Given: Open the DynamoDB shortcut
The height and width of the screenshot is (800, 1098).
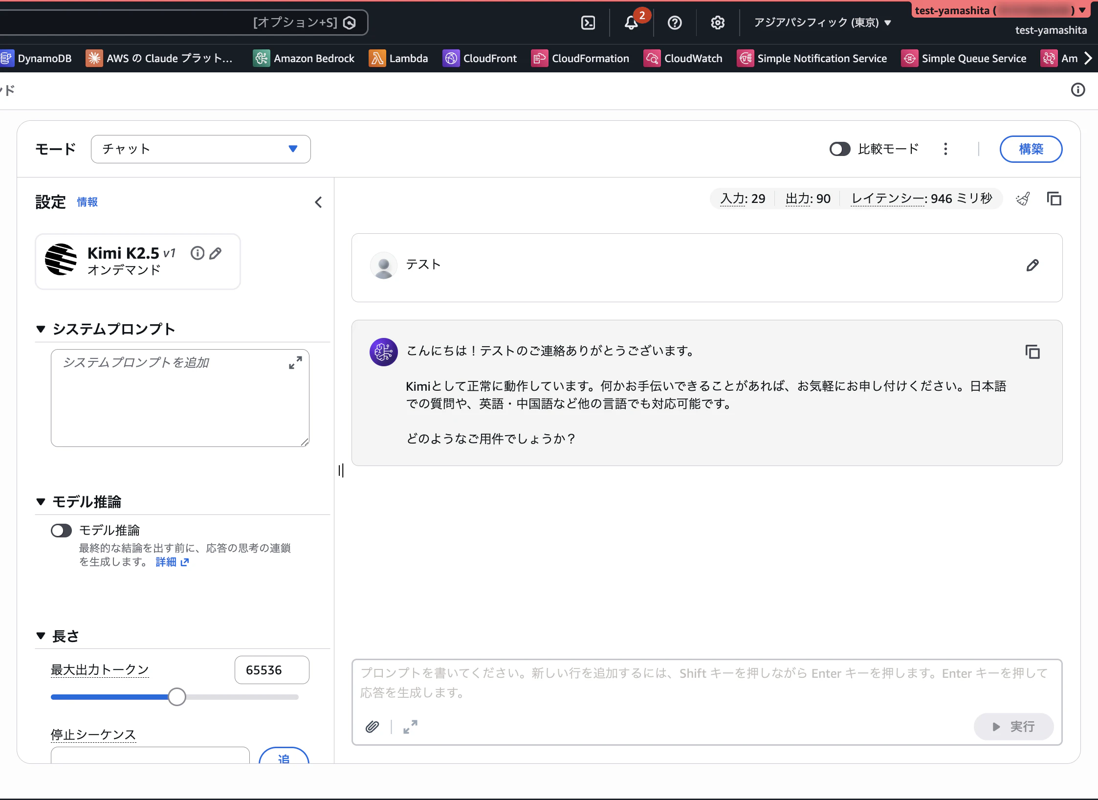Looking at the screenshot, I should [x=36, y=58].
